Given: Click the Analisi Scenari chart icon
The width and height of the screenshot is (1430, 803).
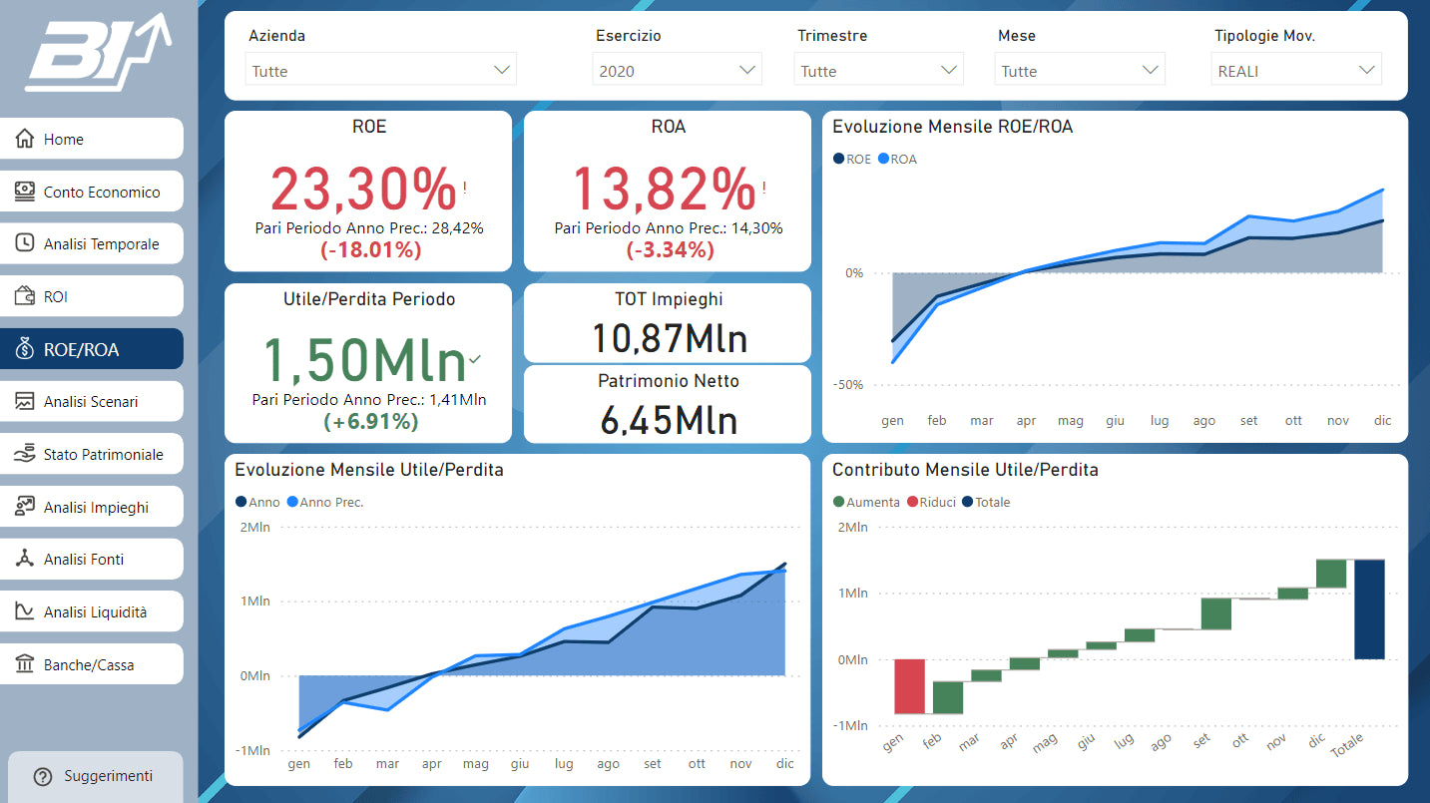Looking at the screenshot, I should pos(25,401).
